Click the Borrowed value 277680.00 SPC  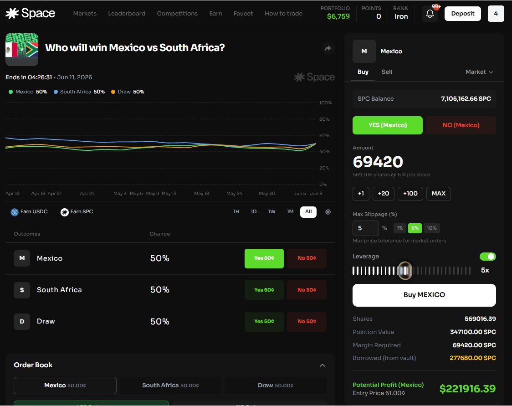coord(472,358)
